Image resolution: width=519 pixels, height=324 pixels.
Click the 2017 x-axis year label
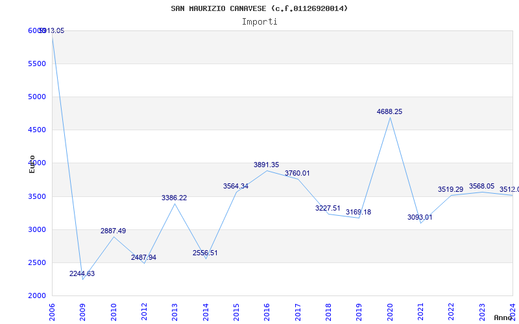(x=298, y=312)
